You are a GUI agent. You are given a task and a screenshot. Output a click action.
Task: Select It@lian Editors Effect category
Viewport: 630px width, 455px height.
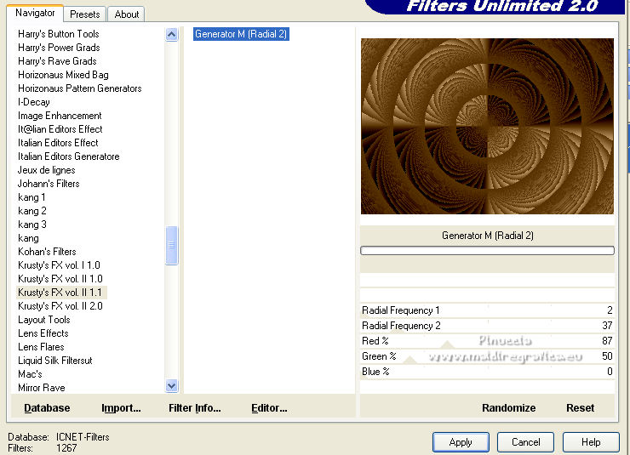coord(60,129)
